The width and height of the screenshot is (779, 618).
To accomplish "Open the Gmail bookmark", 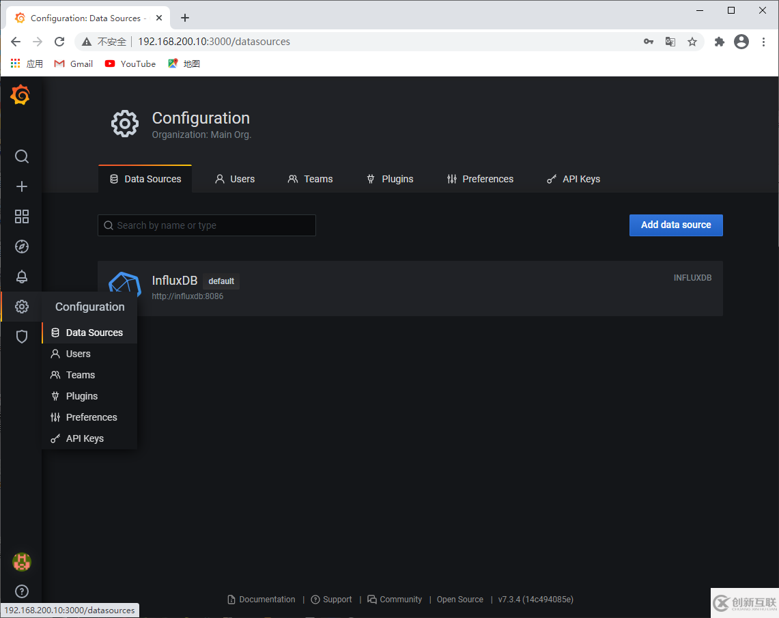I will point(74,64).
